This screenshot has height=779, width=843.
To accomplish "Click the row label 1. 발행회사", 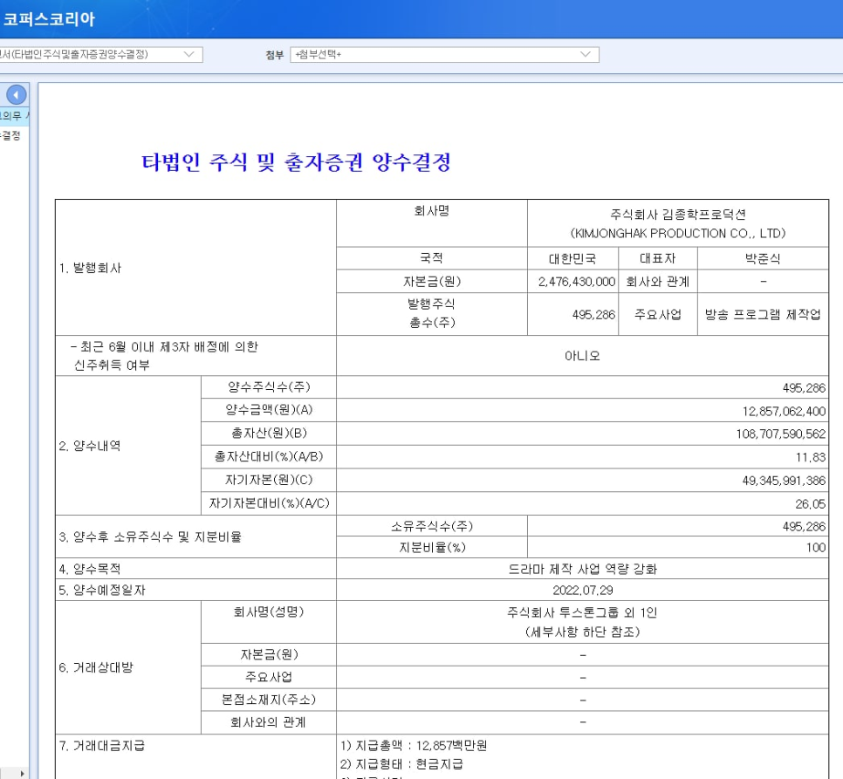I will tap(91, 268).
